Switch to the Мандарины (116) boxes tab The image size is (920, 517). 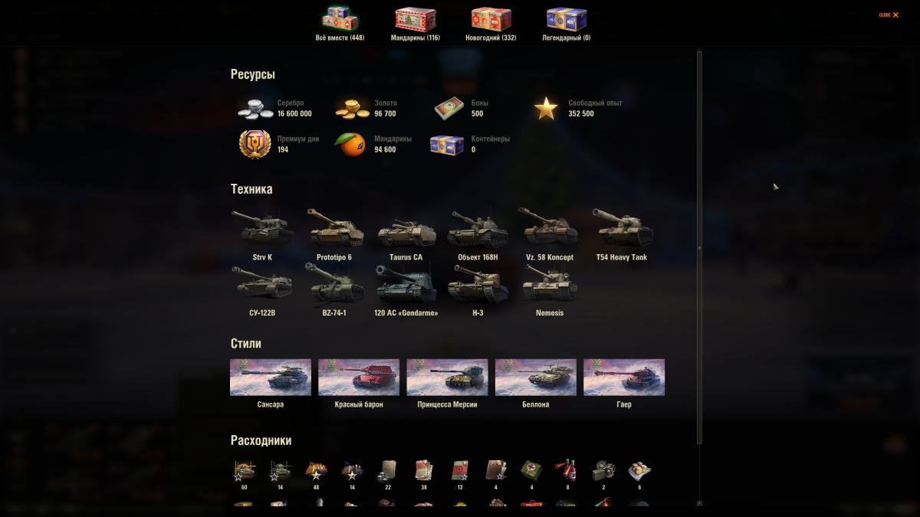pyautogui.click(x=416, y=24)
